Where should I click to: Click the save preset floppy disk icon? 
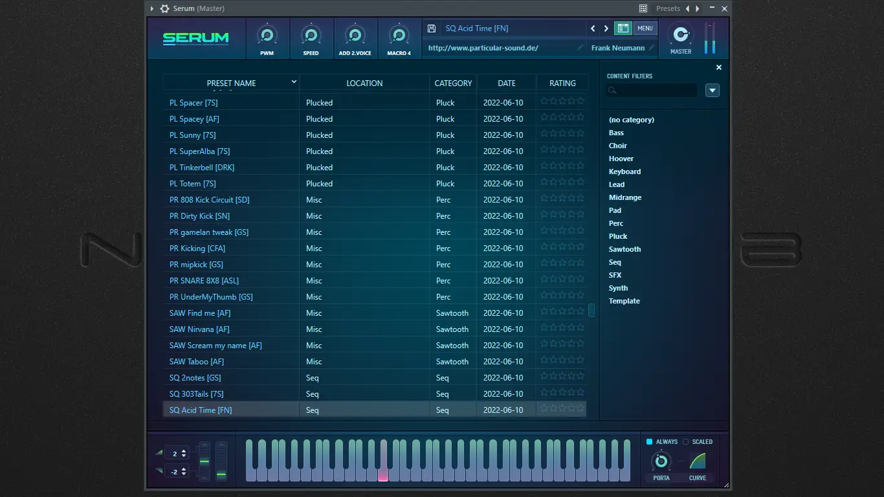[432, 28]
